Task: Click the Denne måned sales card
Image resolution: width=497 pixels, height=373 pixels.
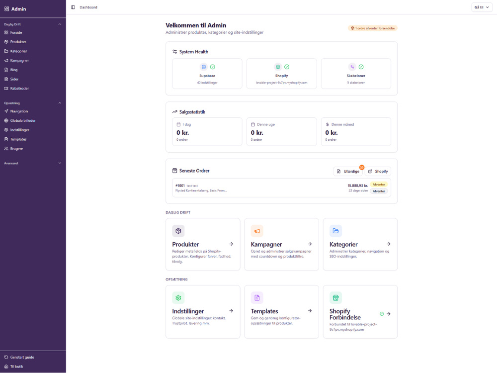Action: click(356, 132)
